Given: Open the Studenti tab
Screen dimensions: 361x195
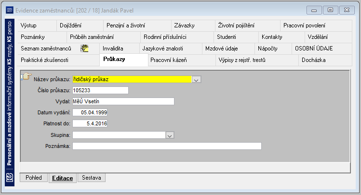Looking at the screenshot, I should (236, 37).
